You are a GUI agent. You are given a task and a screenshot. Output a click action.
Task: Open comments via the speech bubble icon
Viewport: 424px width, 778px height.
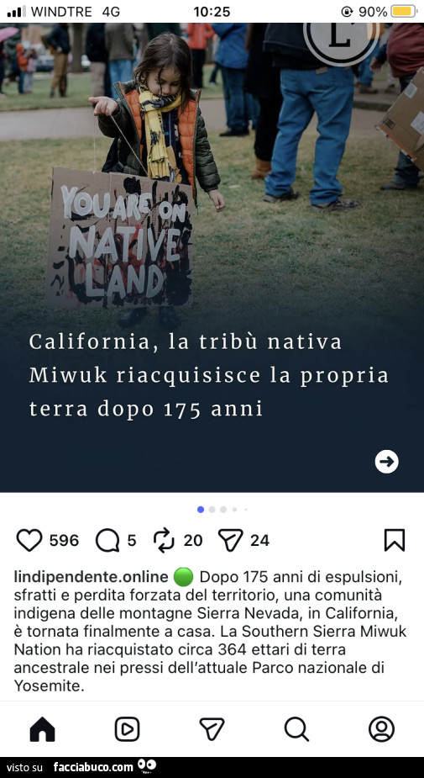click(x=107, y=540)
